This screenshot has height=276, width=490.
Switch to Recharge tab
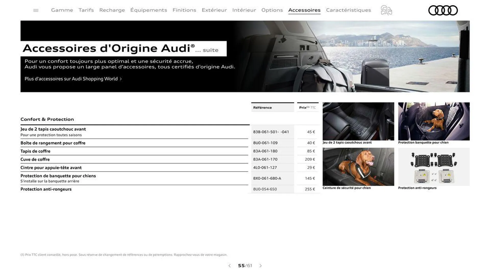112,10
